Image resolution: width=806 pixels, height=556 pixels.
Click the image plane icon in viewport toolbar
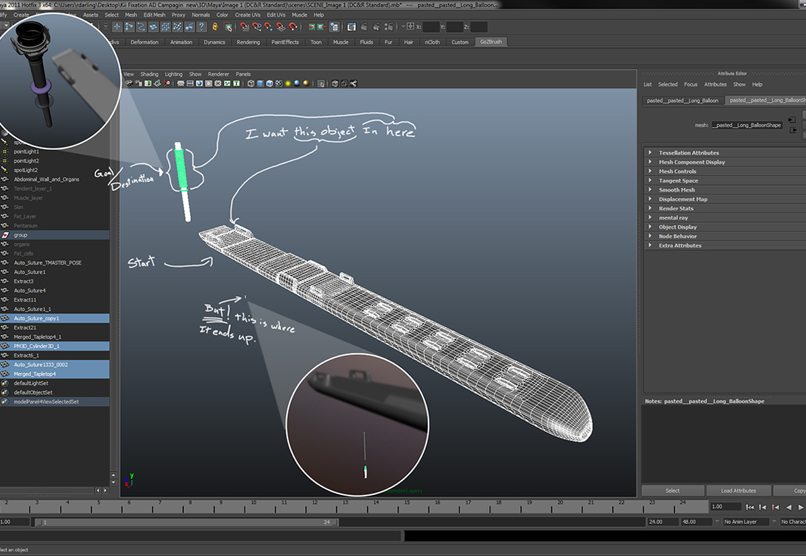coord(156,83)
